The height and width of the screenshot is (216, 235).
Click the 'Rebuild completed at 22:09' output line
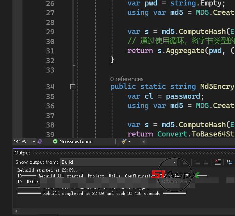click(x=102, y=193)
